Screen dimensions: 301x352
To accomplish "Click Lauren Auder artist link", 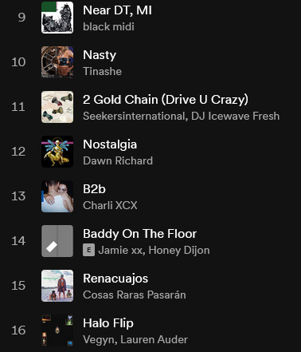I will (154, 339).
